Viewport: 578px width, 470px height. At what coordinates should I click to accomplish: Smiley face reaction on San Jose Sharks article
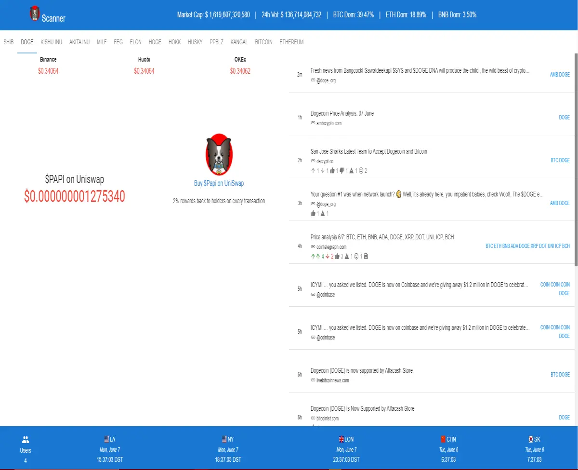[361, 170]
